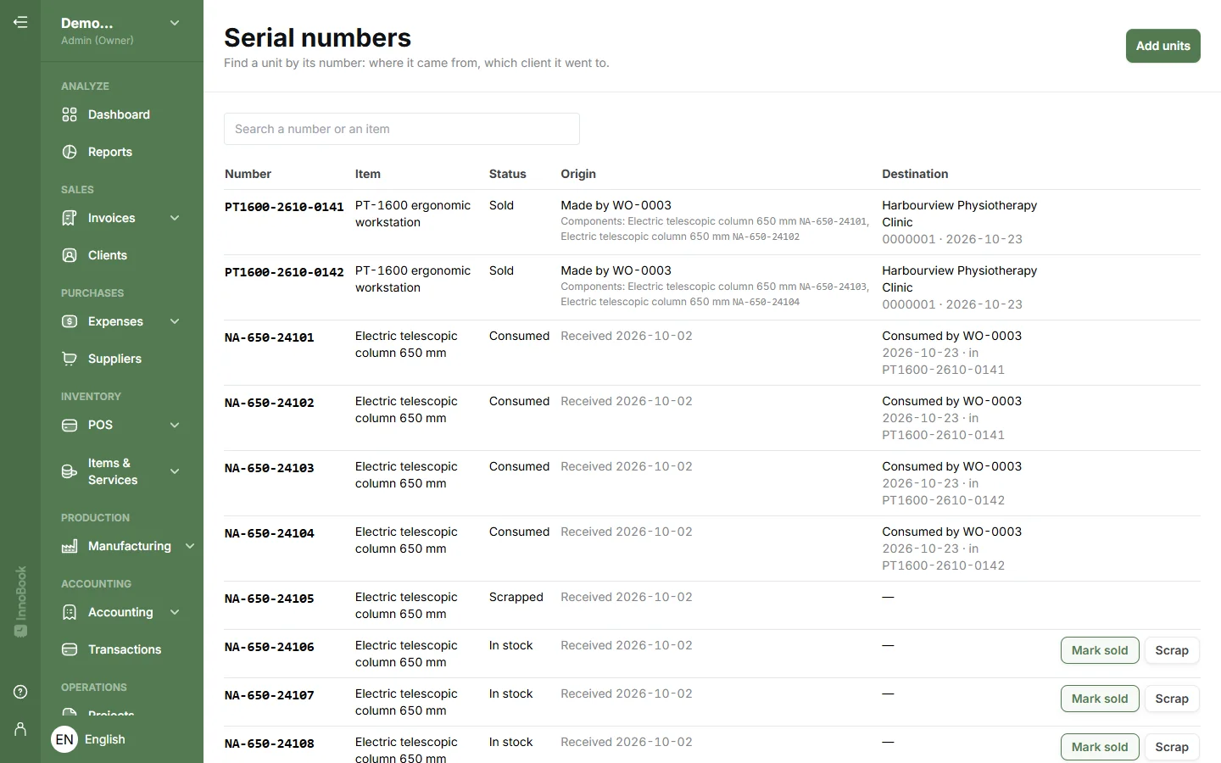The width and height of the screenshot is (1221, 763).
Task: Click the Item column header
Action: tap(368, 174)
